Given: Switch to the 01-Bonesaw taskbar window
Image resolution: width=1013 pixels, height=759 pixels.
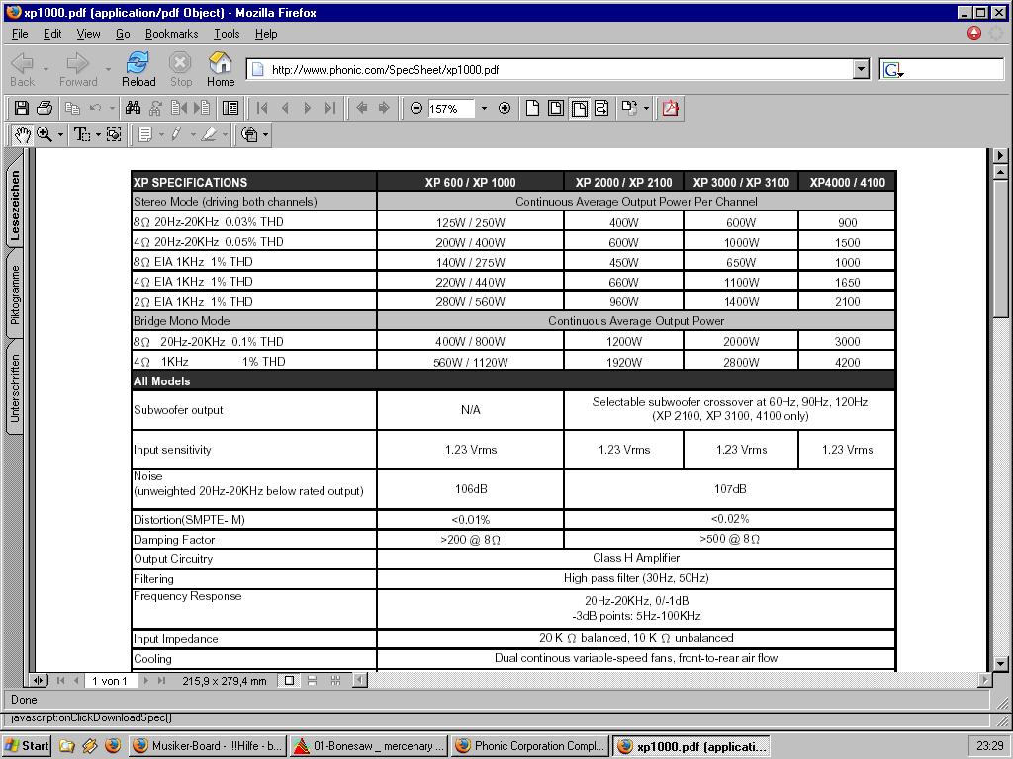Looking at the screenshot, I should click(x=368, y=746).
